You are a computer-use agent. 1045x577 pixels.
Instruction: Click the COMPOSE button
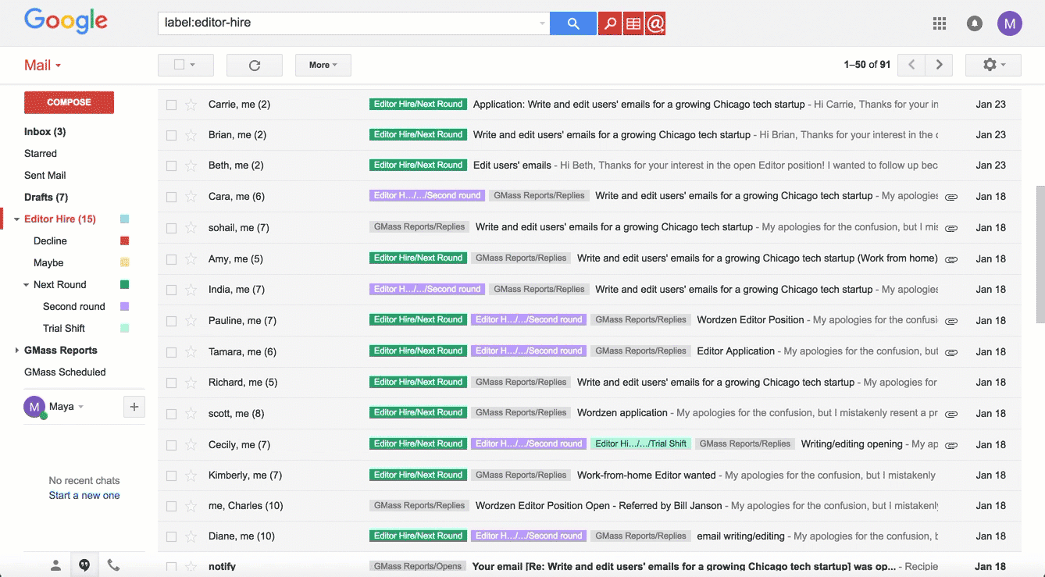point(69,102)
